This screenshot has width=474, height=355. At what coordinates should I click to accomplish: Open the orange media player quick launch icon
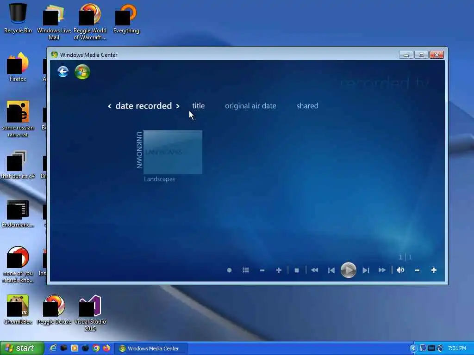[75, 349]
